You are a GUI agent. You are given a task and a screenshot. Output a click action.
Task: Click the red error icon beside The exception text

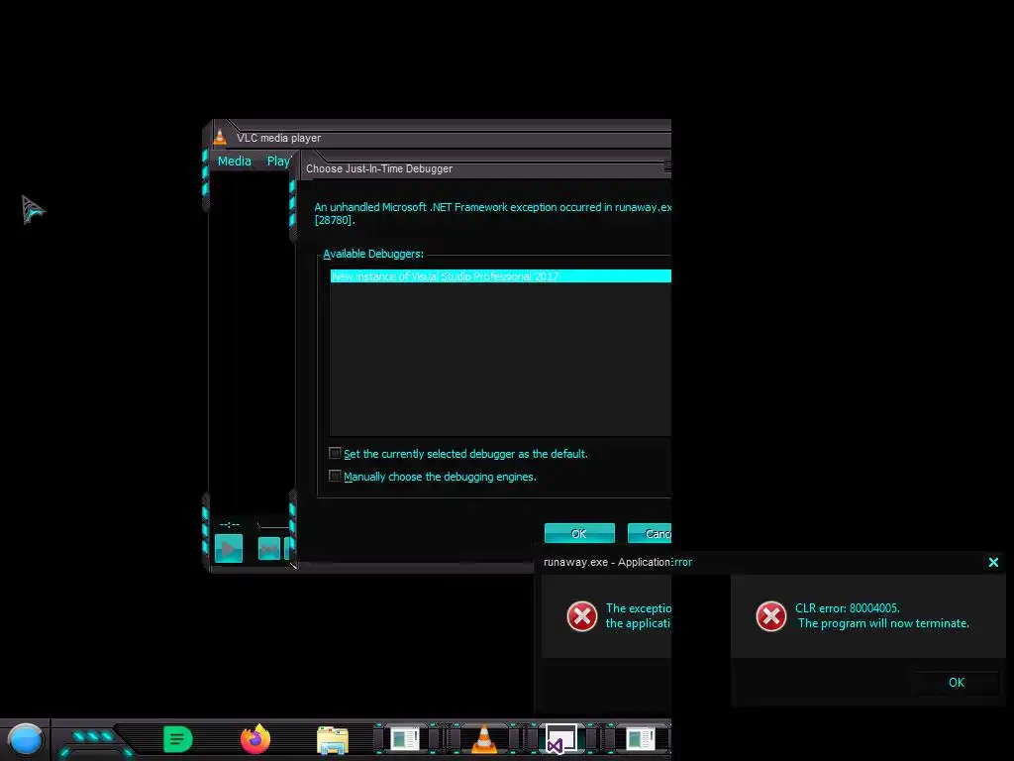(582, 616)
